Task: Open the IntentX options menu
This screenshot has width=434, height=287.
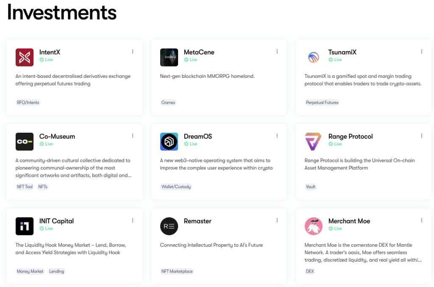Action: [x=133, y=51]
